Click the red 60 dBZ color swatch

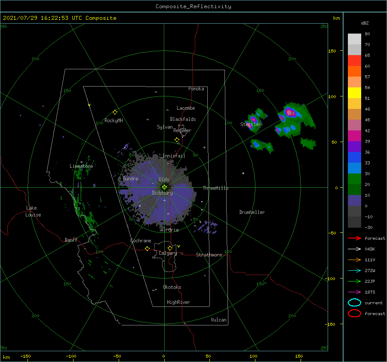point(354,61)
